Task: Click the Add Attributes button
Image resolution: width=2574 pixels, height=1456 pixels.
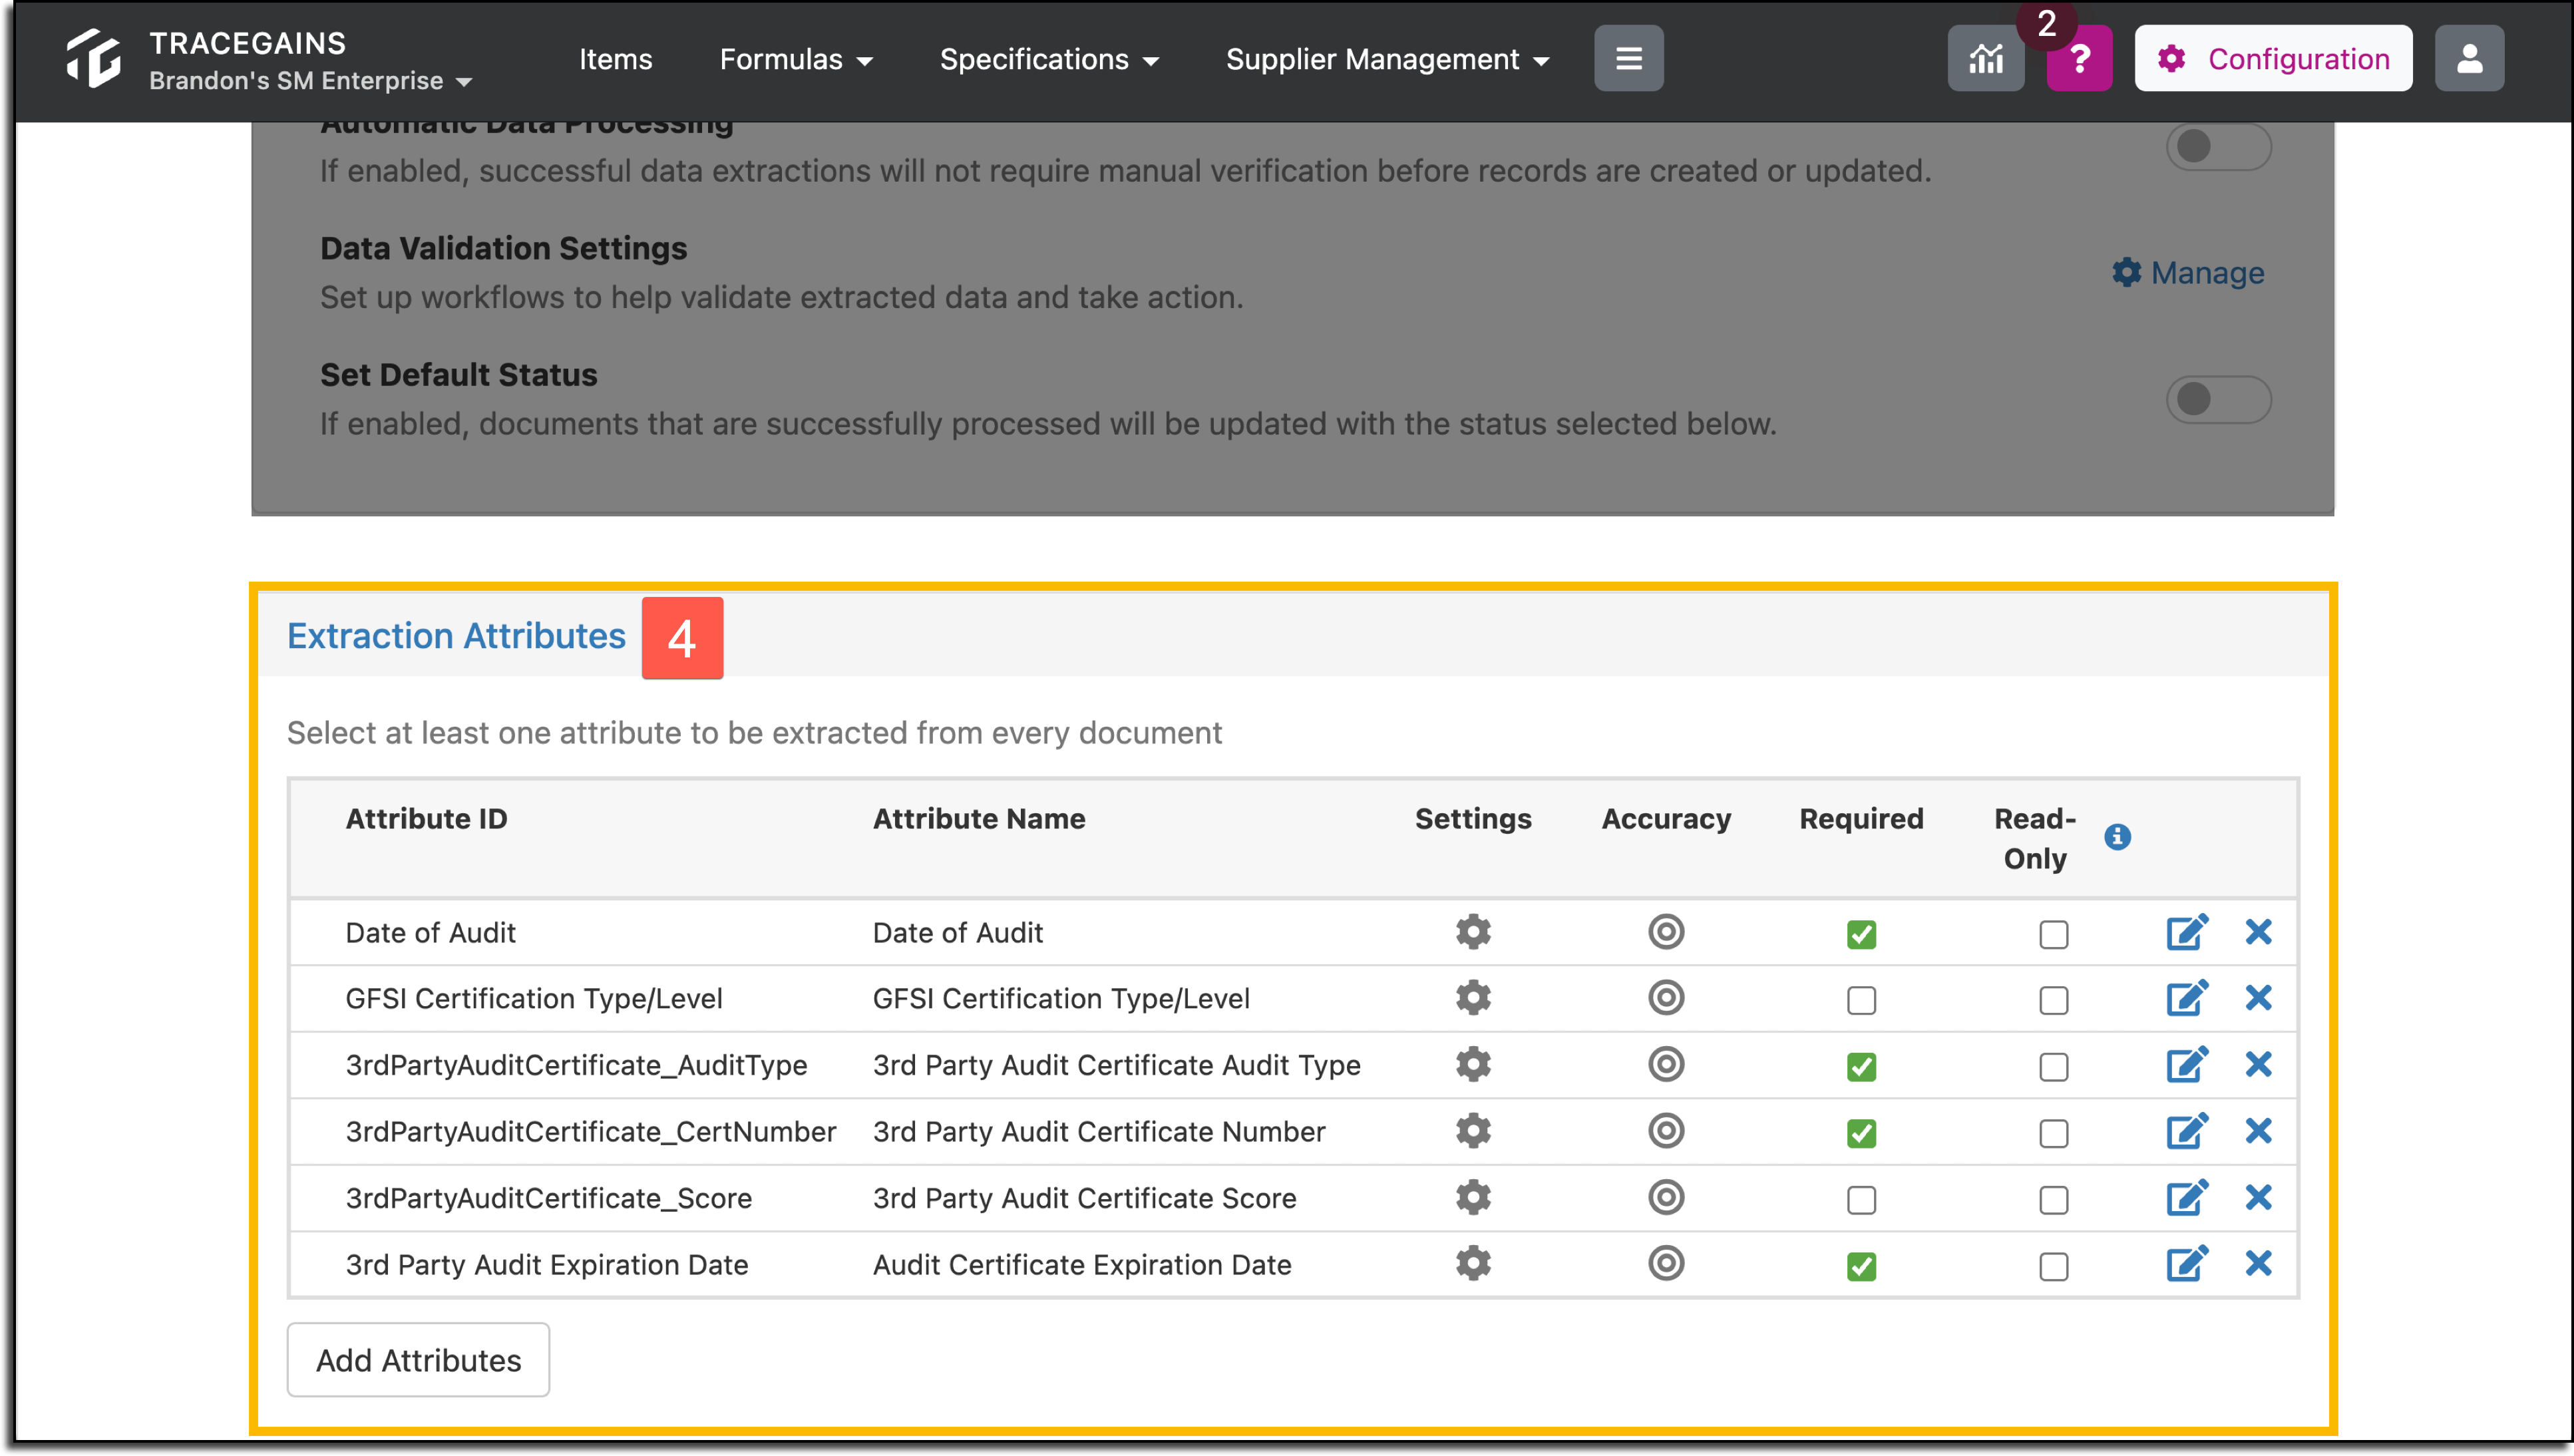Action: click(418, 1360)
